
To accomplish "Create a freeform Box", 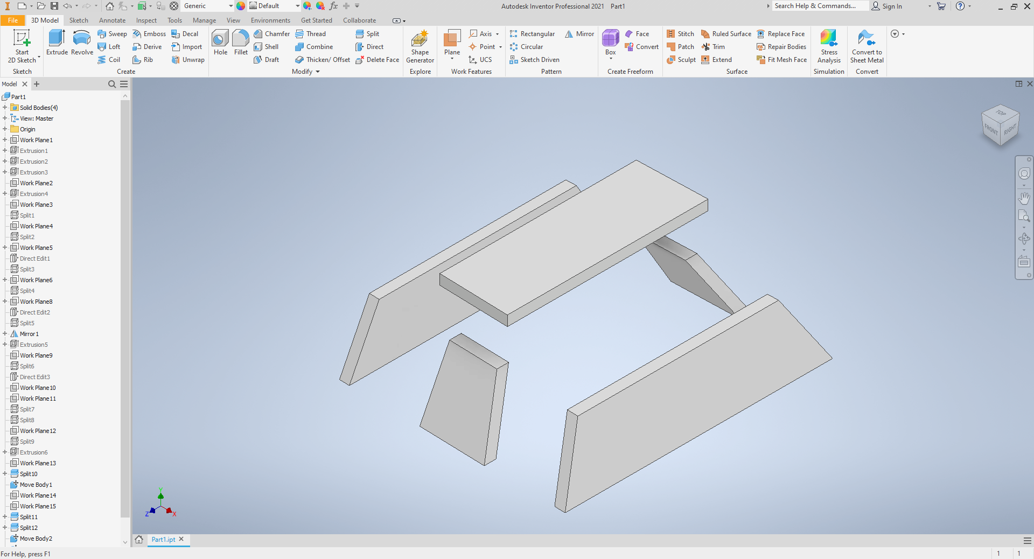I will pyautogui.click(x=610, y=42).
